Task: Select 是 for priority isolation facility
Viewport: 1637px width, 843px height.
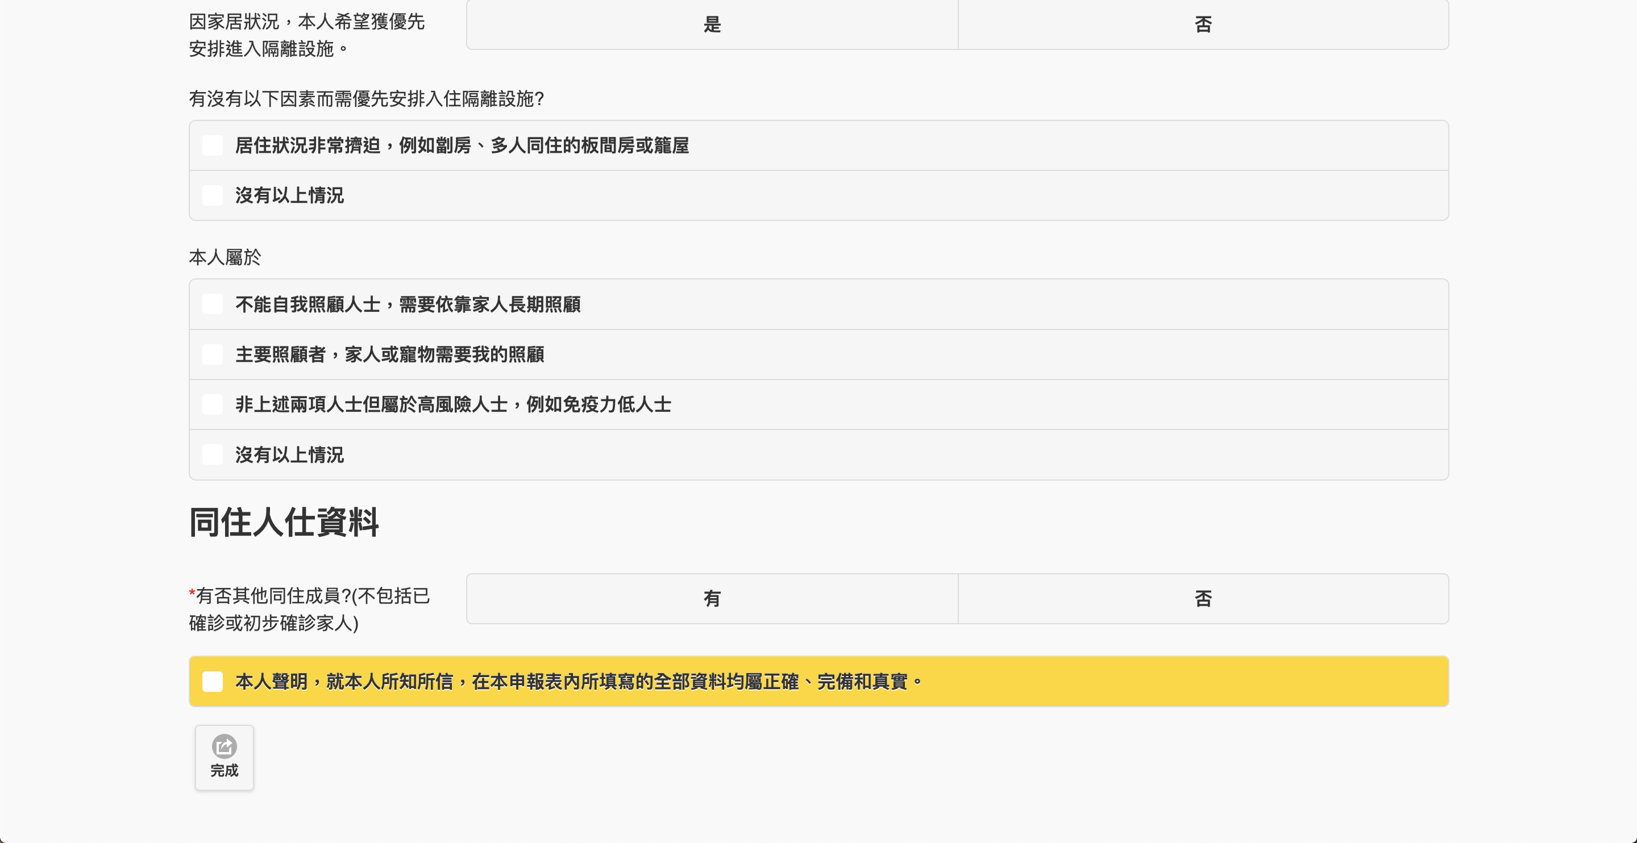Action: coord(712,25)
